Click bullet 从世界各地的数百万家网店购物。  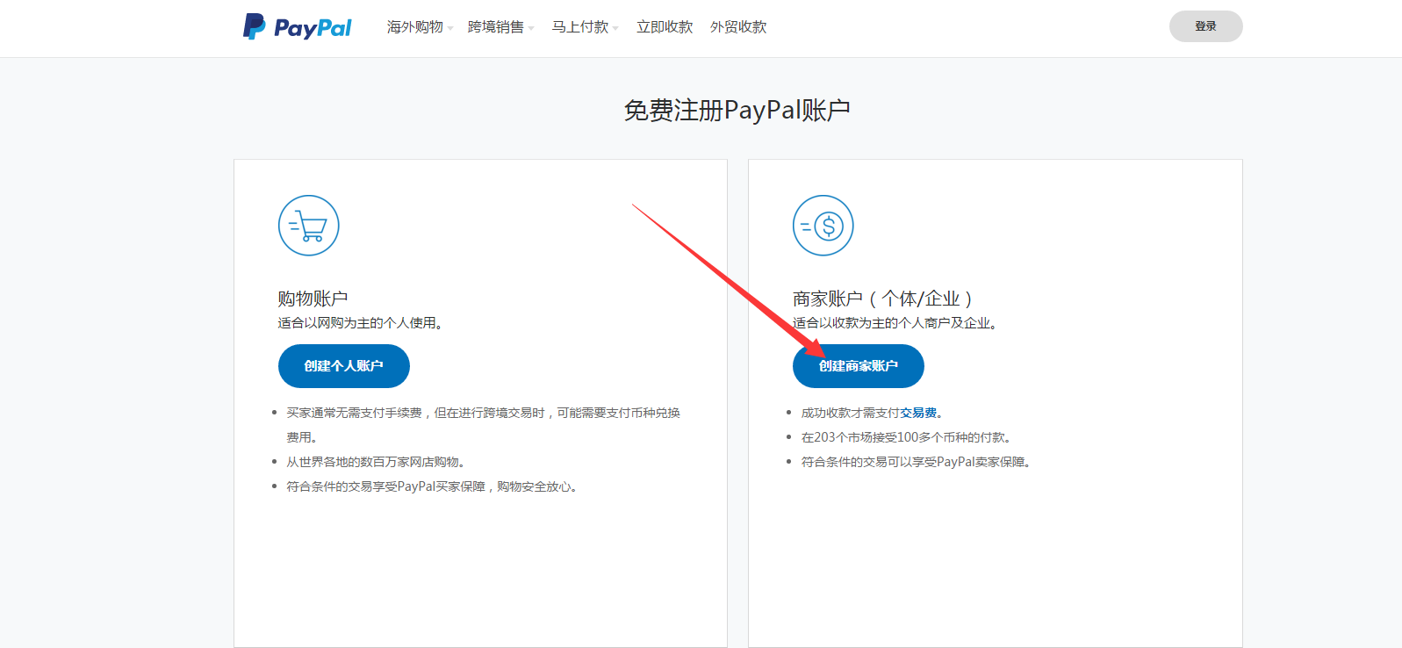(x=378, y=462)
